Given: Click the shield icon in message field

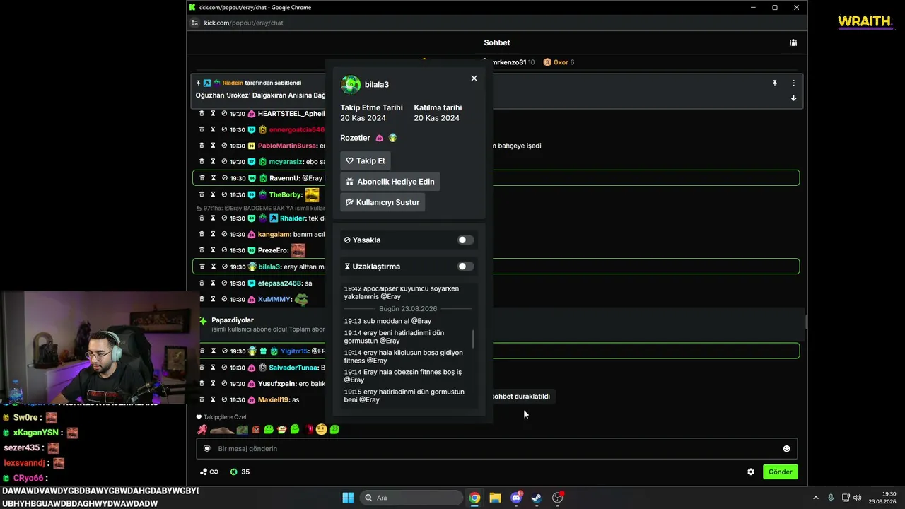Looking at the screenshot, I should tap(207, 449).
